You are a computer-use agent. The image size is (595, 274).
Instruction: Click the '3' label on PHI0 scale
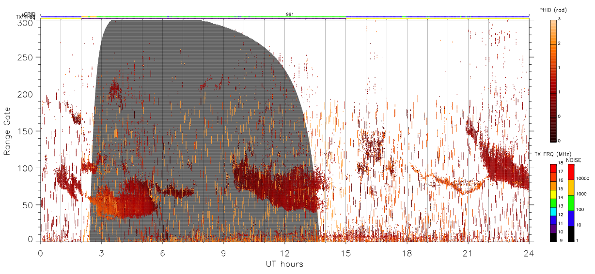[559, 19]
